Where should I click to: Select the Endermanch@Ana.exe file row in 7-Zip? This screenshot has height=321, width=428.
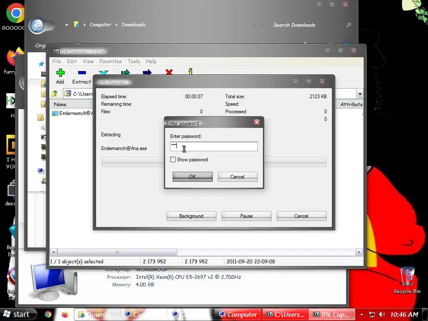tap(72, 113)
